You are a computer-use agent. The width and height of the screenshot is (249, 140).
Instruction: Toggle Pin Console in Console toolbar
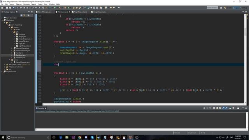click(x=230, y=108)
